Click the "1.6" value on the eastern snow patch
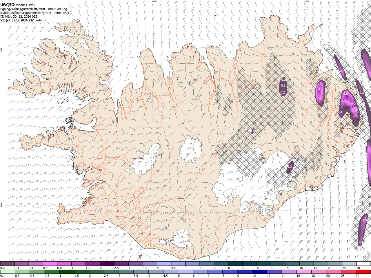The image size is (371, 278). 345,94
